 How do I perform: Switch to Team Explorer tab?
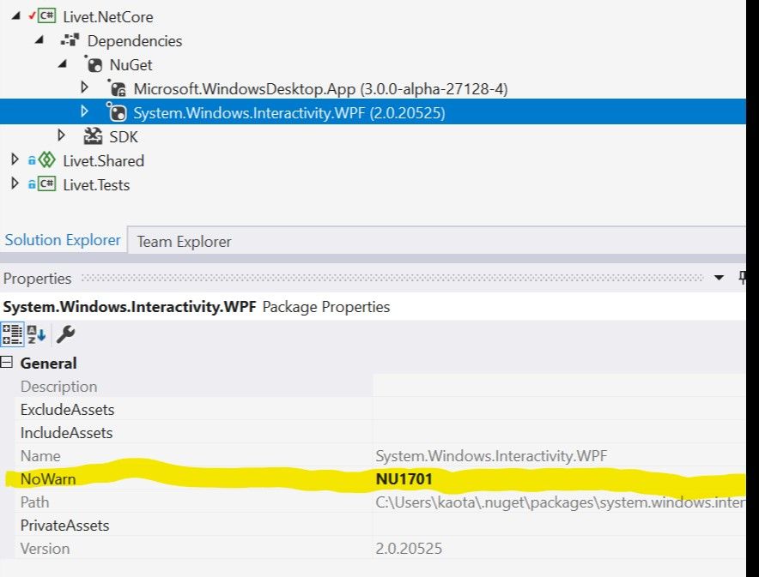pos(184,242)
